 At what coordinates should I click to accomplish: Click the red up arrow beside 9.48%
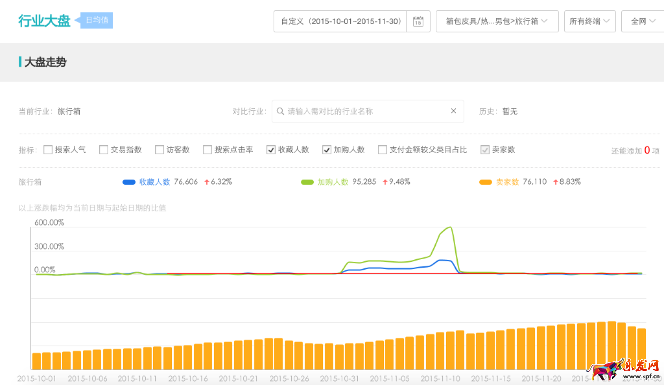385,182
